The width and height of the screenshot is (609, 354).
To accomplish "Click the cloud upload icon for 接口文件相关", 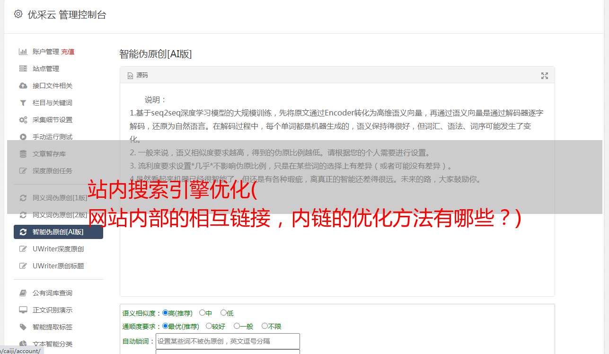I will pyautogui.click(x=23, y=86).
